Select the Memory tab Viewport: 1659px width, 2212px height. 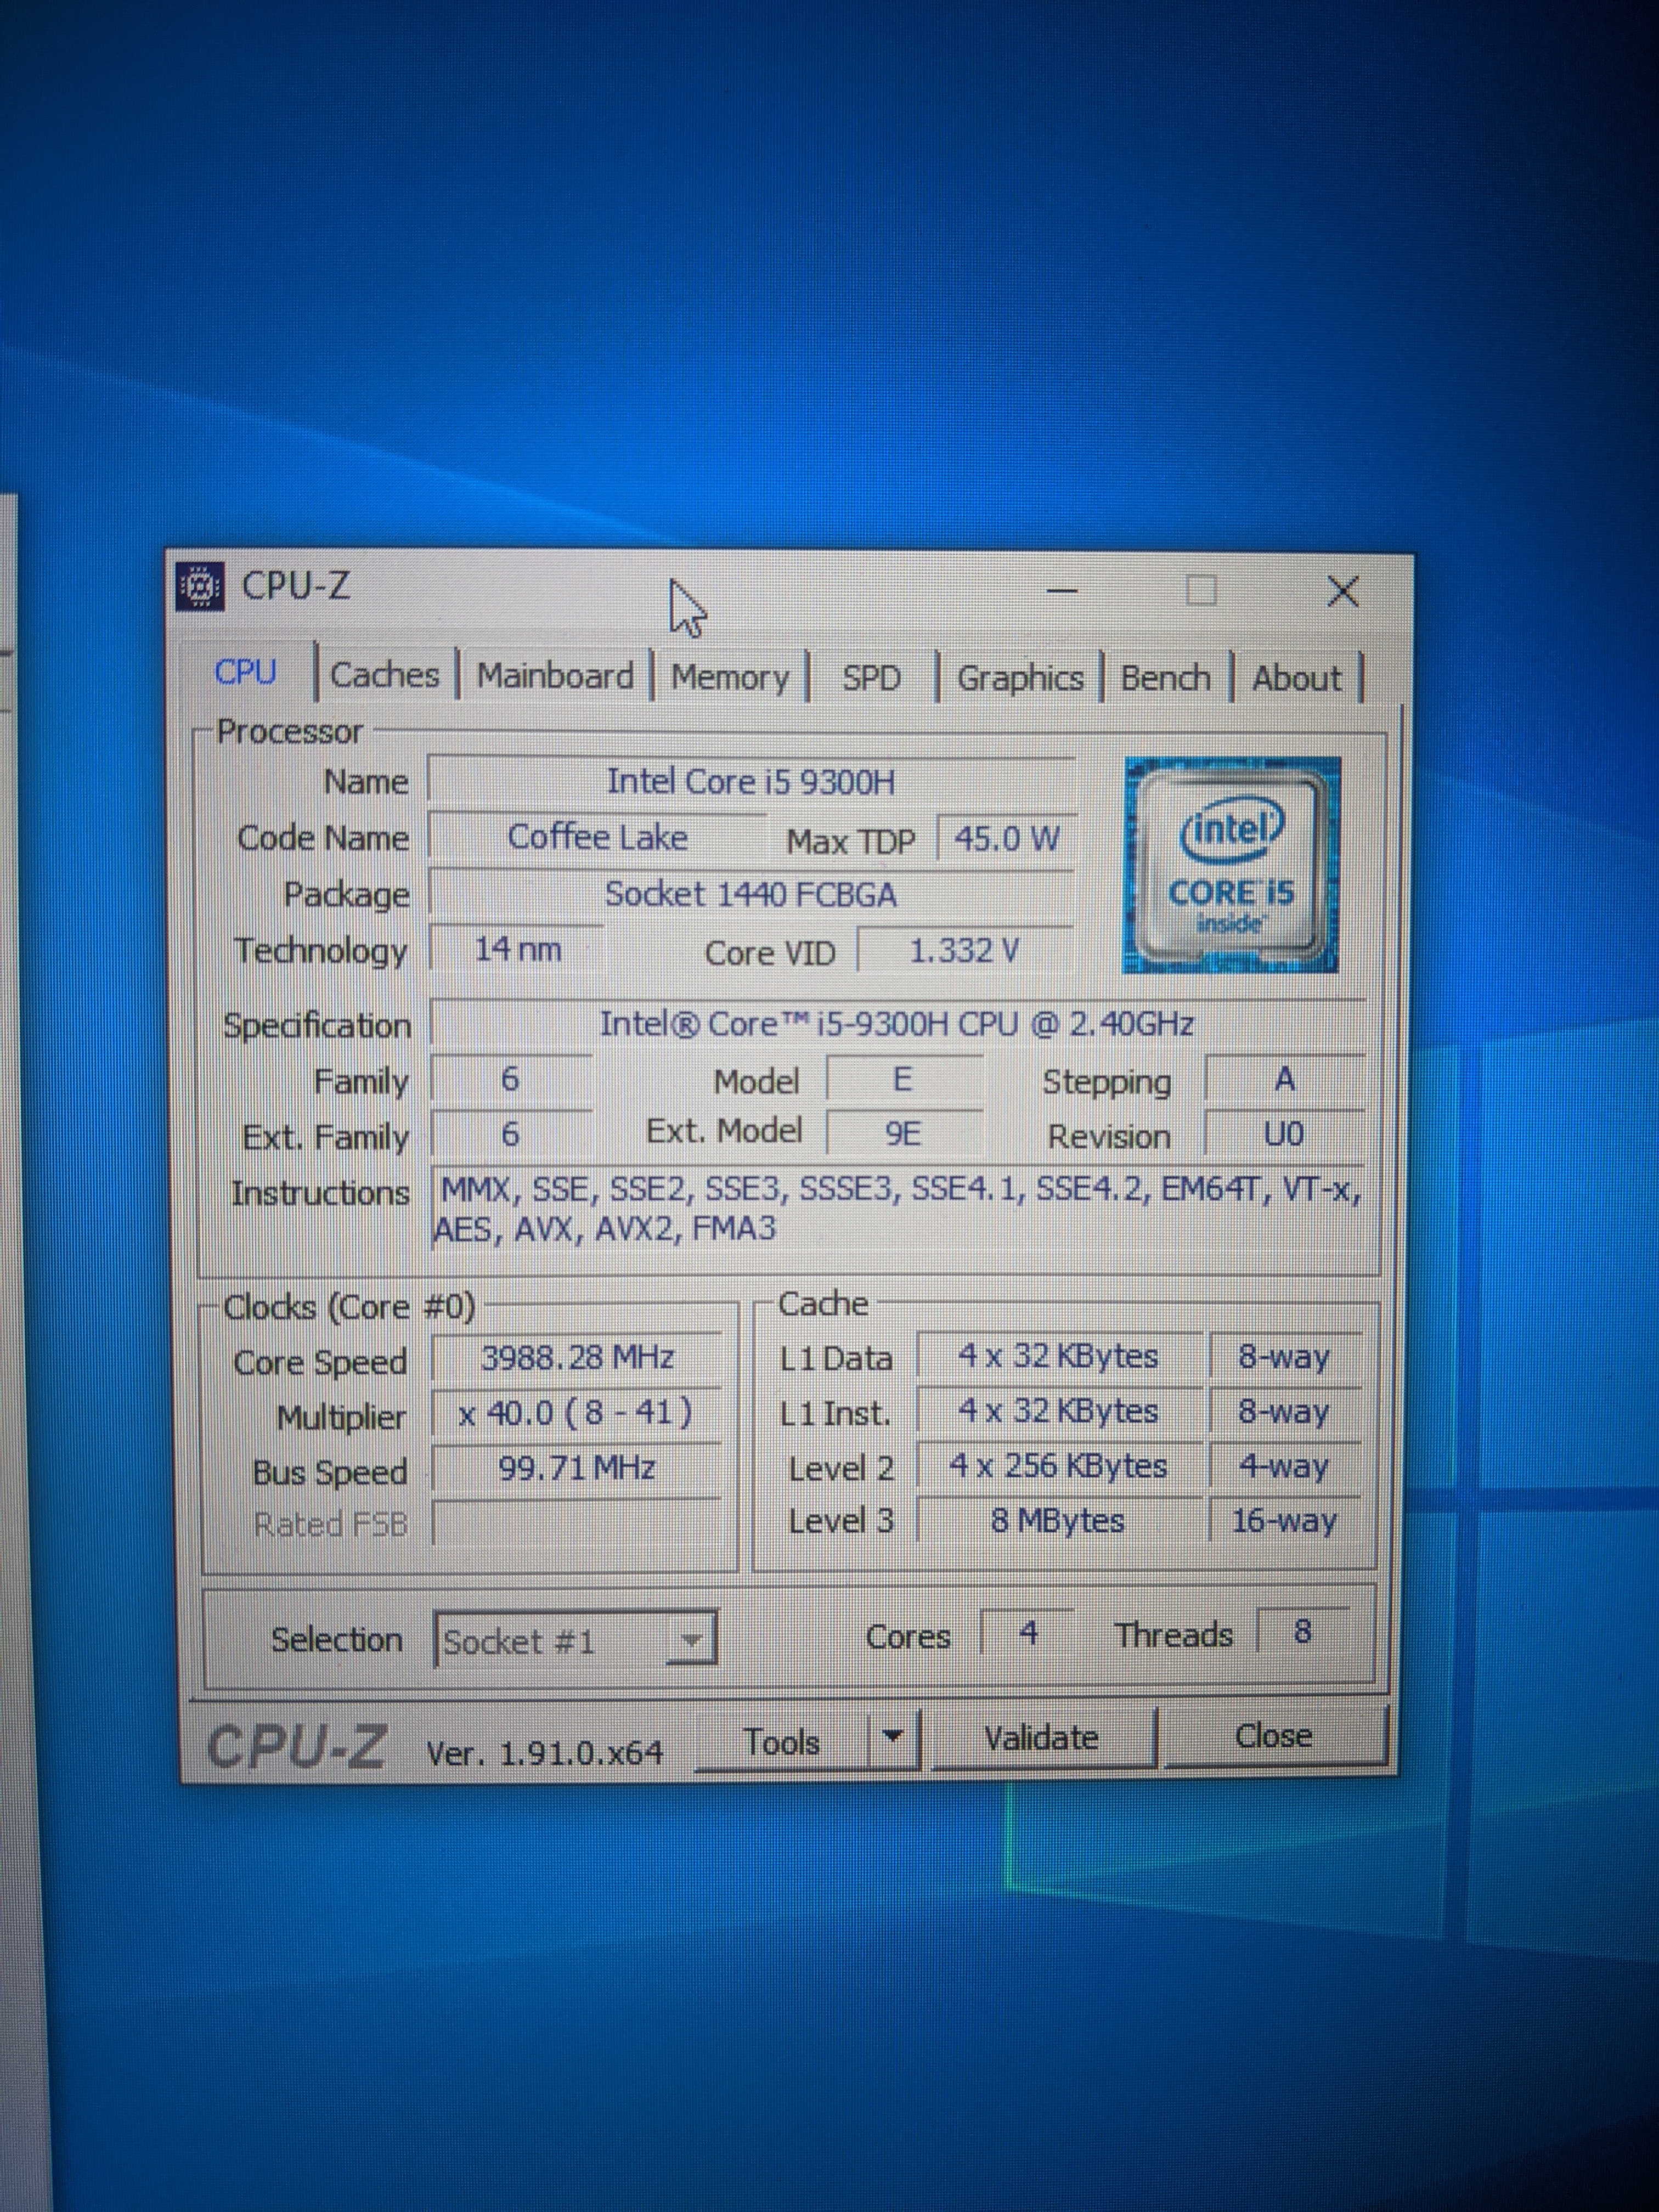pyautogui.click(x=730, y=677)
